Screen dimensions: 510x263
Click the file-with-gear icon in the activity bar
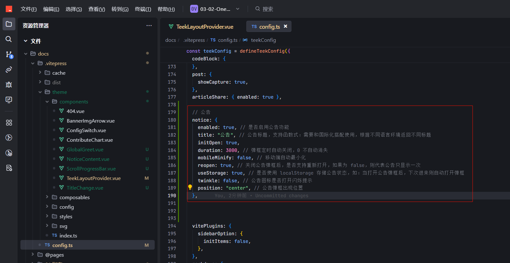(x=9, y=168)
